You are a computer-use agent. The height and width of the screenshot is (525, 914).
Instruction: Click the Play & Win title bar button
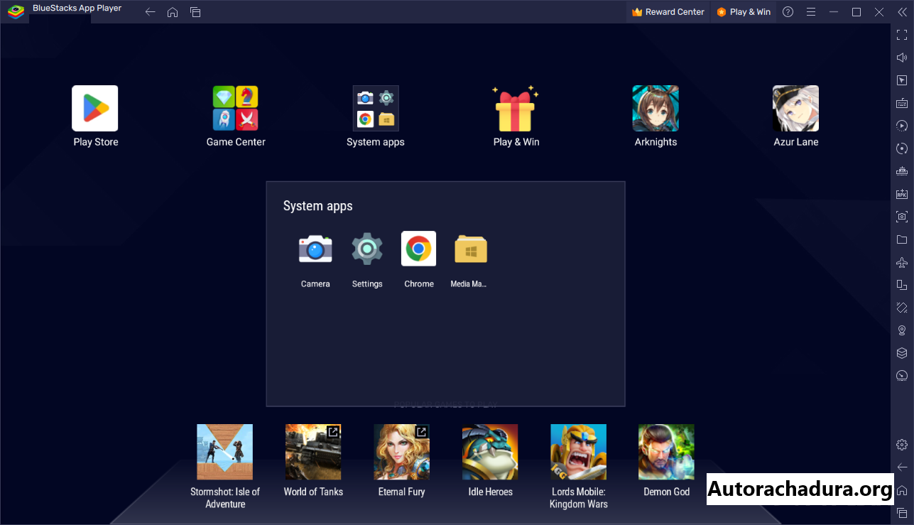point(744,12)
